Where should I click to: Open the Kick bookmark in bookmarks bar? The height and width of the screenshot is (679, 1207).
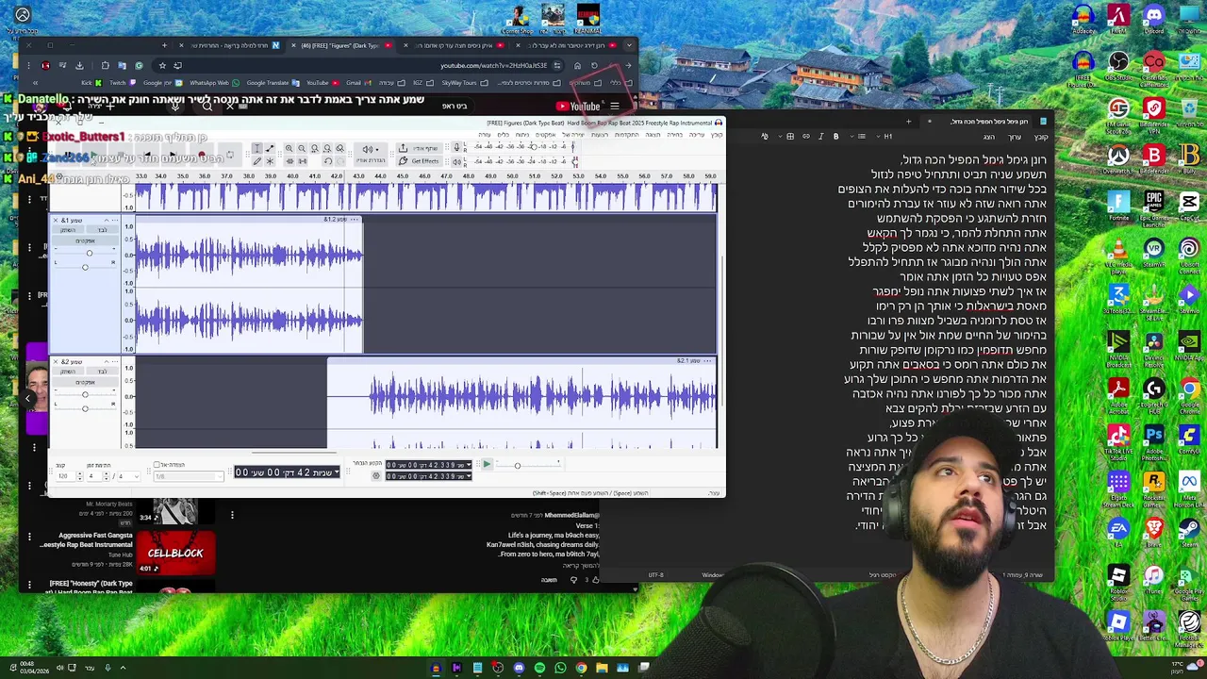pyautogui.click(x=91, y=83)
